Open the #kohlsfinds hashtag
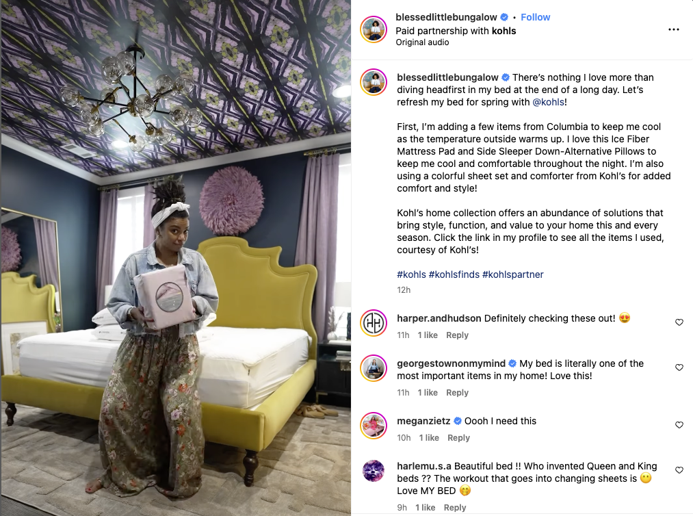693x516 pixels. pyautogui.click(x=454, y=274)
